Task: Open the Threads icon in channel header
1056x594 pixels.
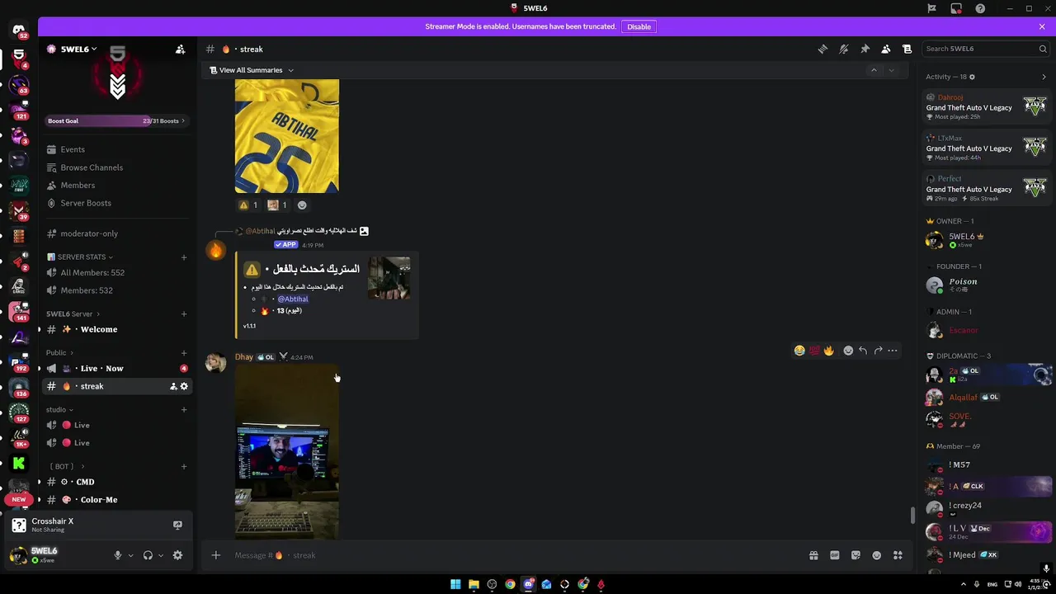Action: [x=823, y=49]
